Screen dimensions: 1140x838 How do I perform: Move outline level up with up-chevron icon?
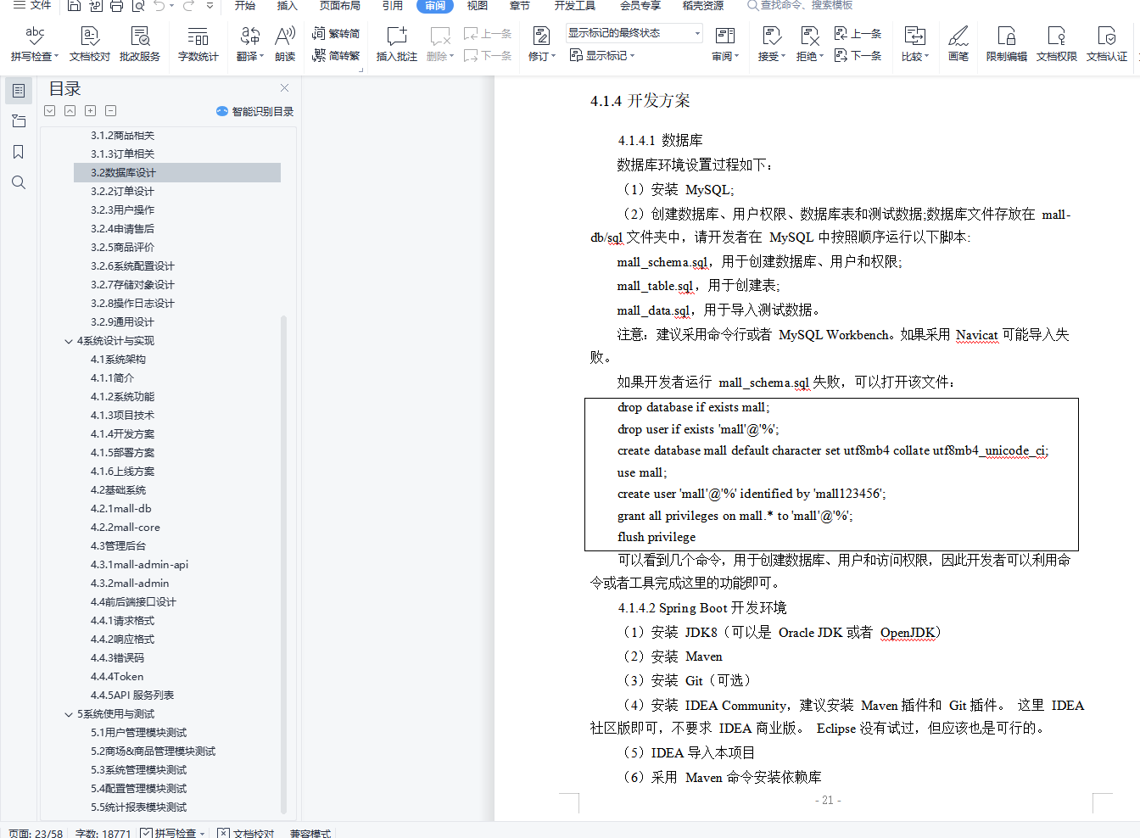[70, 111]
